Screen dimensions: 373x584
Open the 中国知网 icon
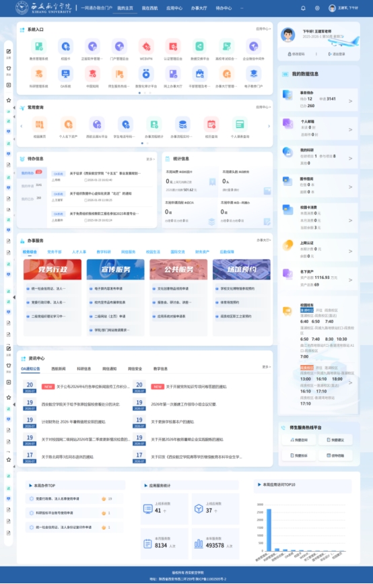pos(92,73)
